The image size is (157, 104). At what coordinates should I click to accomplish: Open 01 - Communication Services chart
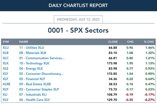[x=42, y=58]
